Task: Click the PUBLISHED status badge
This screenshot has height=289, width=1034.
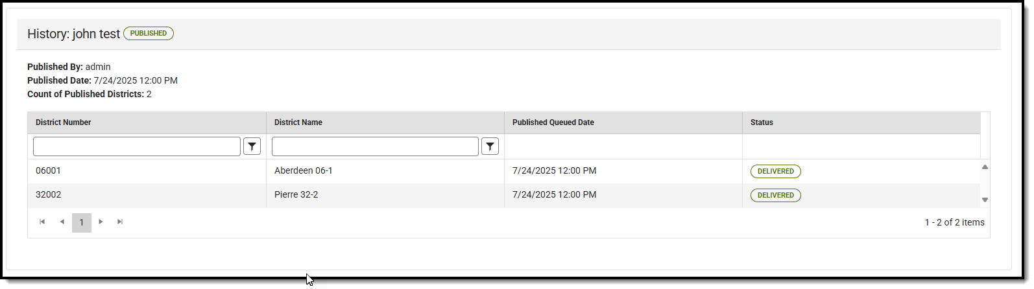Action: (149, 34)
